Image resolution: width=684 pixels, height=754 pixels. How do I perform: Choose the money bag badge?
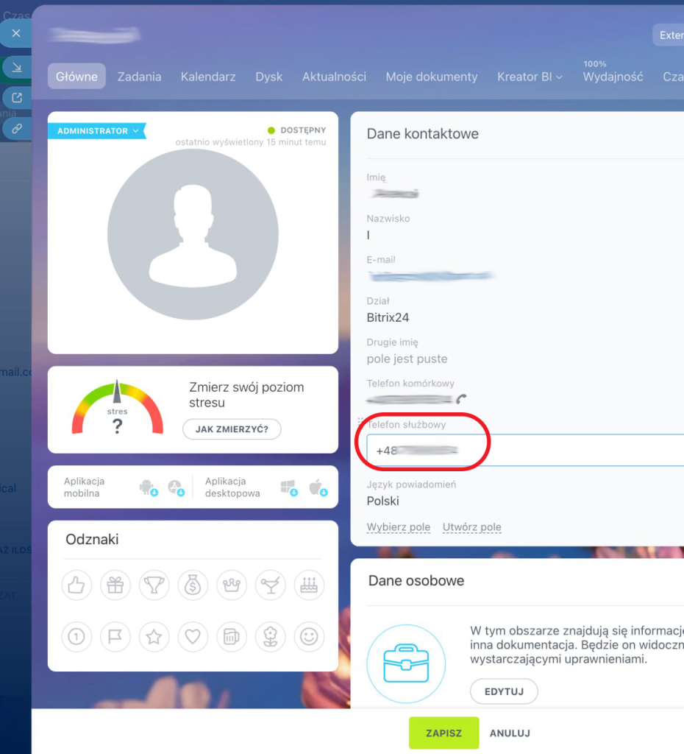(193, 585)
